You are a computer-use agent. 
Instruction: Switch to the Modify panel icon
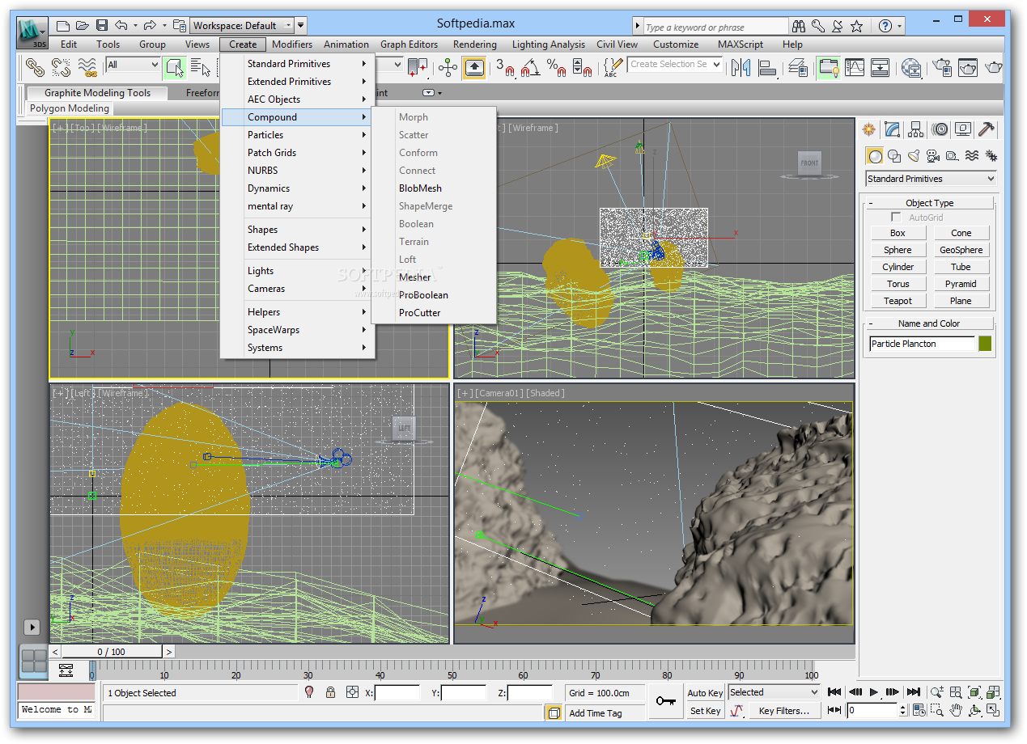892,129
